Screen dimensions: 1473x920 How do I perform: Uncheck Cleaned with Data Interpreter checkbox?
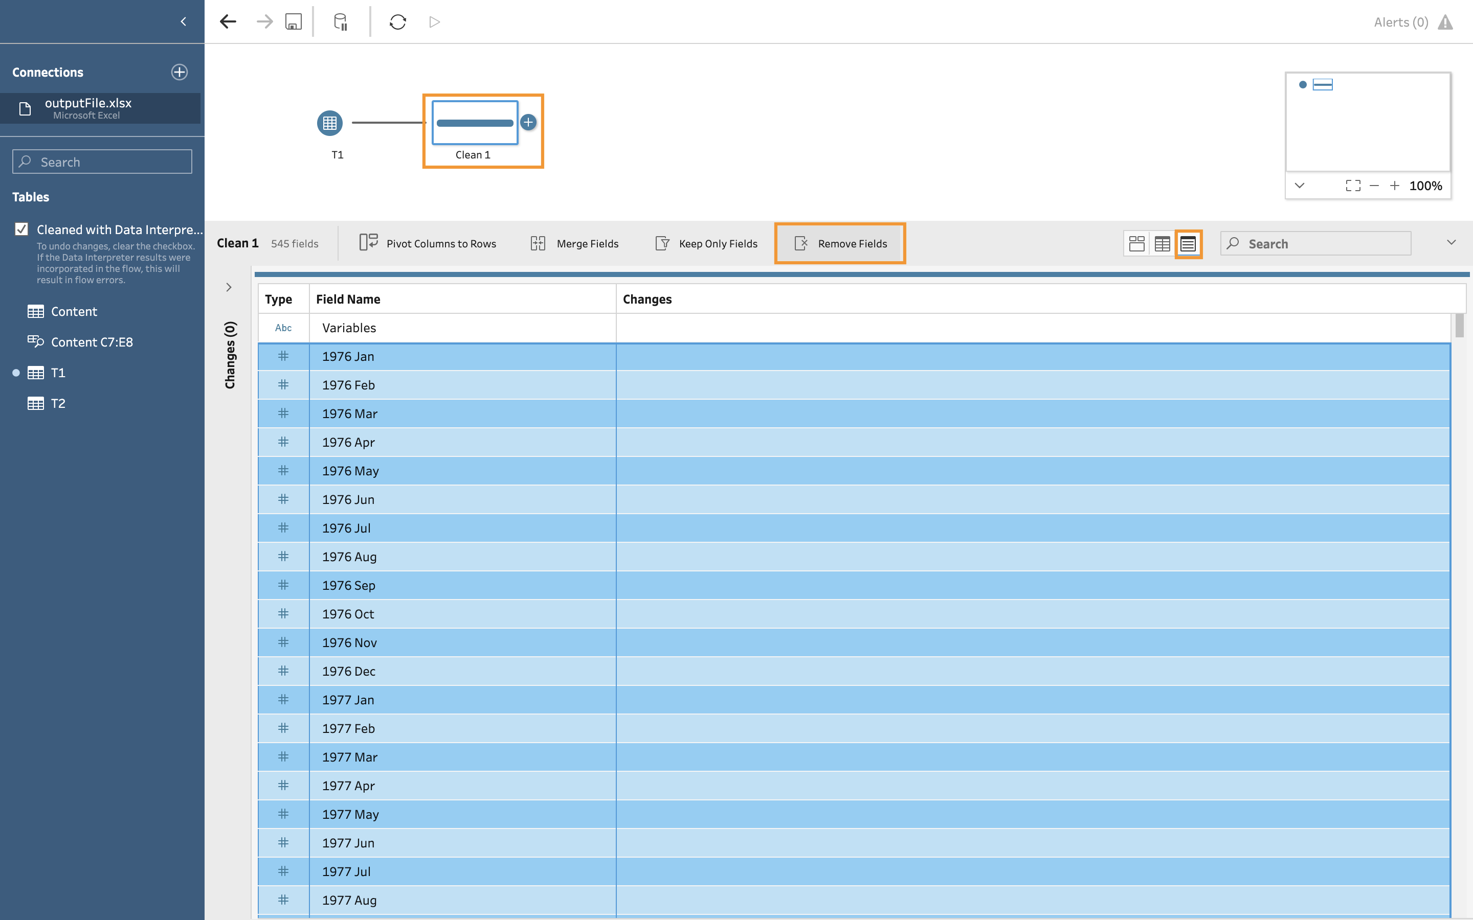[x=22, y=229]
